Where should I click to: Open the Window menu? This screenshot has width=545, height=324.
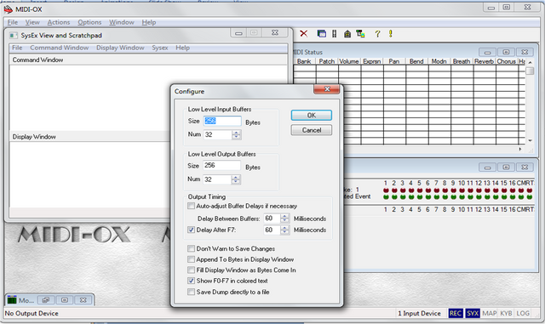[121, 22]
